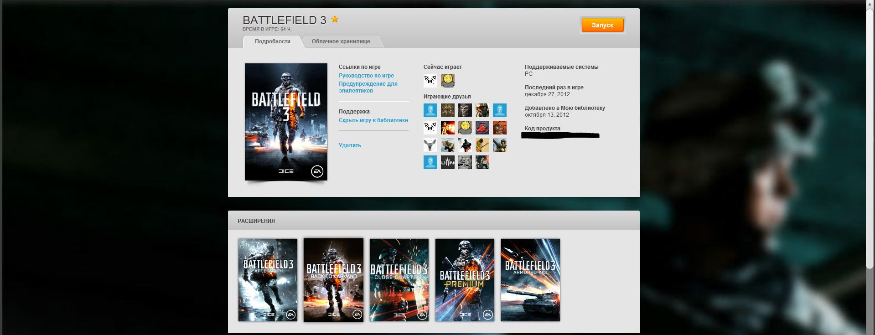Click the date 'октября 13, 2012'
The image size is (875, 335).
click(x=547, y=115)
